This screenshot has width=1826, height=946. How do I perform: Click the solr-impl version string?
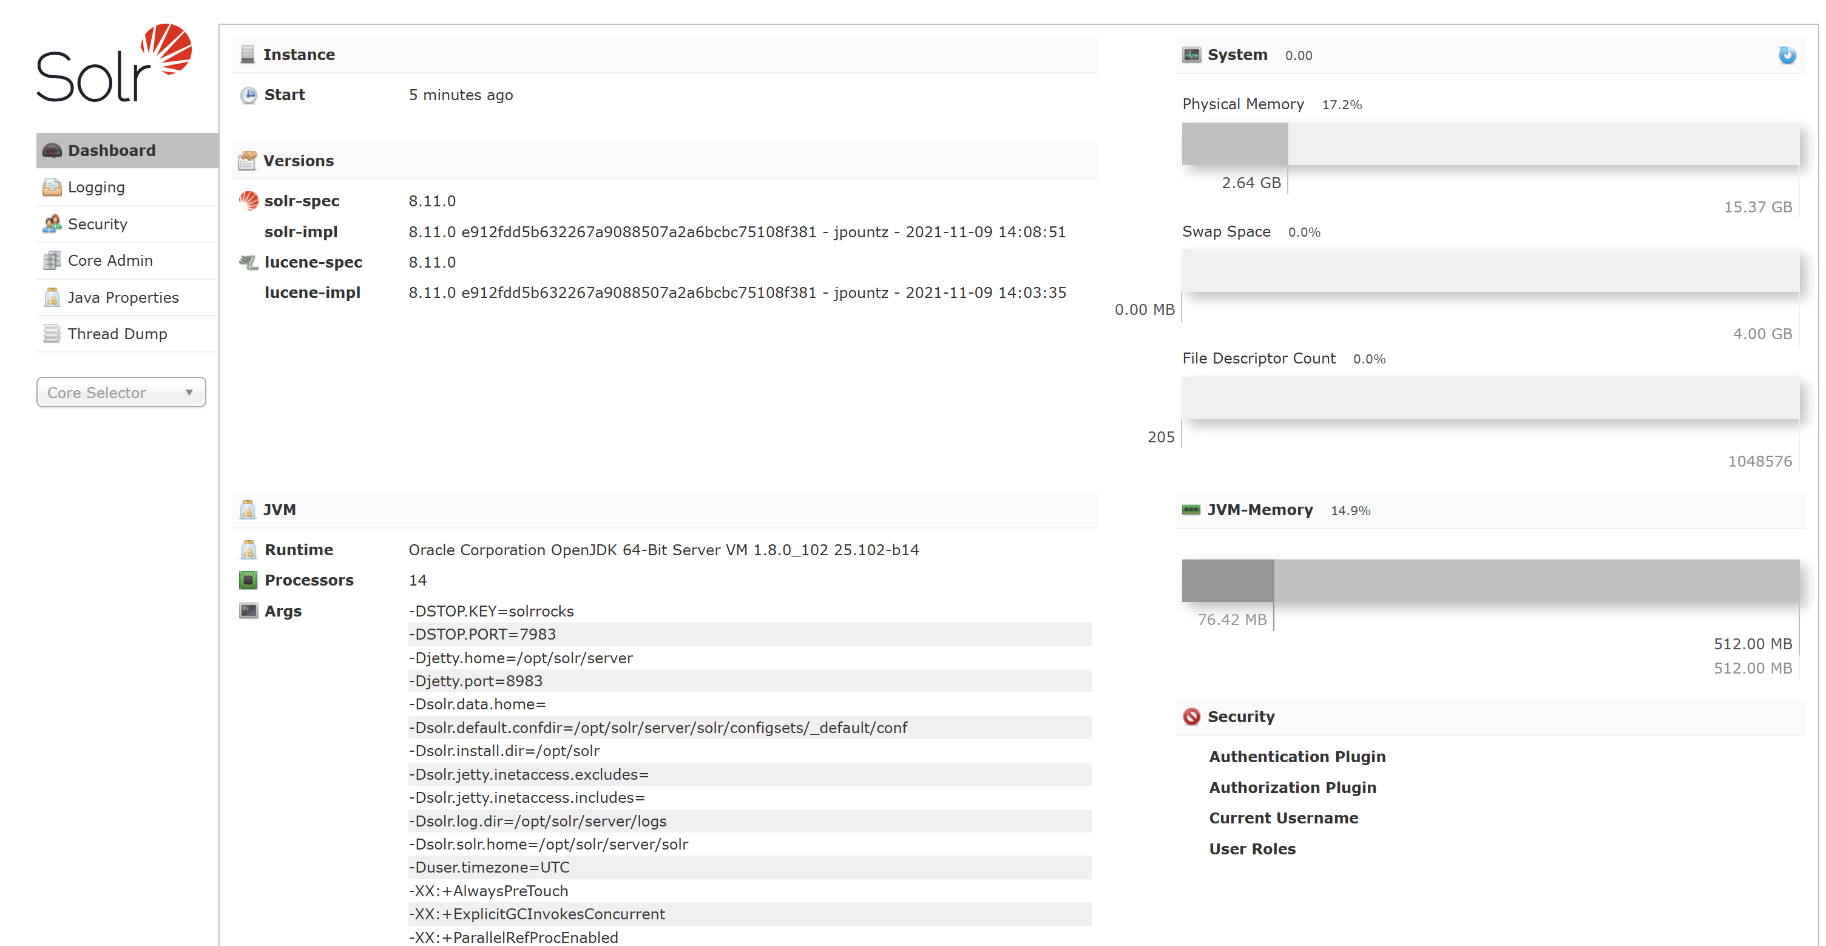click(737, 232)
